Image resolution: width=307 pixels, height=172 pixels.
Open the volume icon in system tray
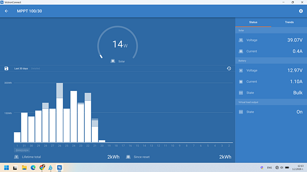click(282, 168)
